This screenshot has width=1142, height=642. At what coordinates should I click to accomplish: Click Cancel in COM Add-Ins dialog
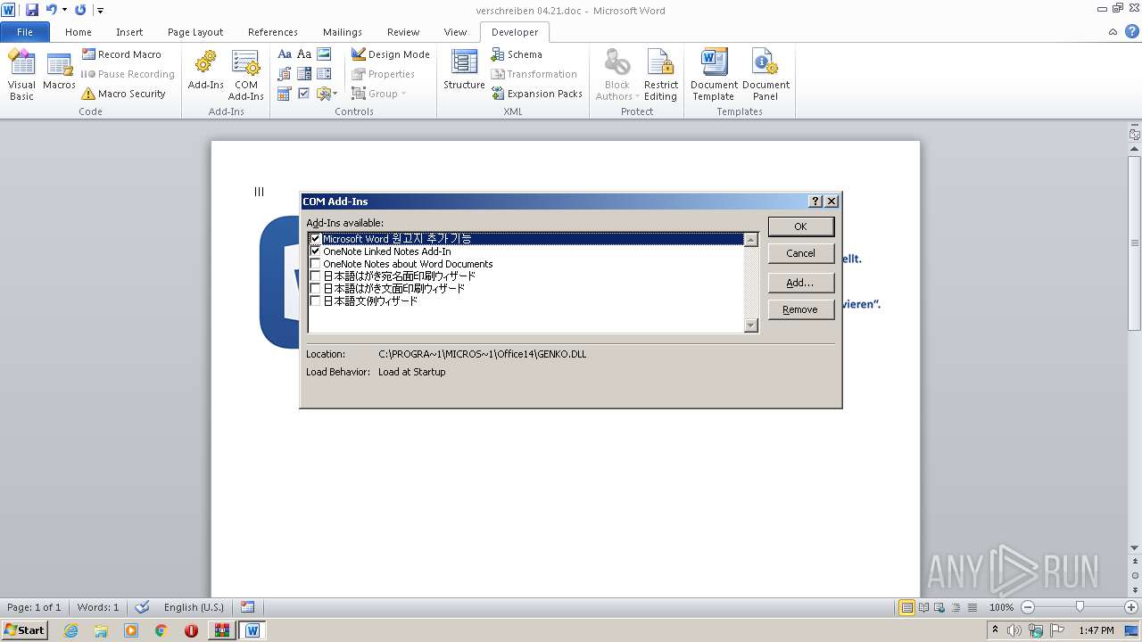point(800,253)
